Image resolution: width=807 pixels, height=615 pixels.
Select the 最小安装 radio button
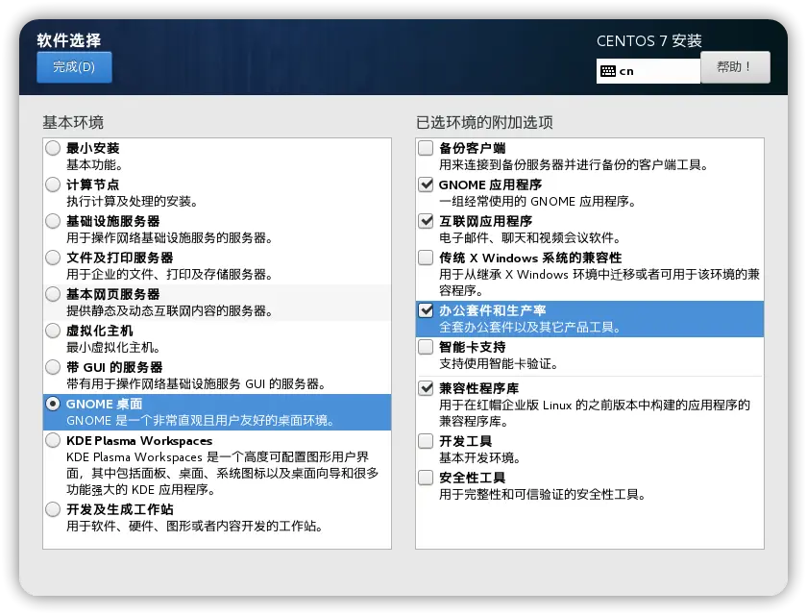(x=53, y=148)
